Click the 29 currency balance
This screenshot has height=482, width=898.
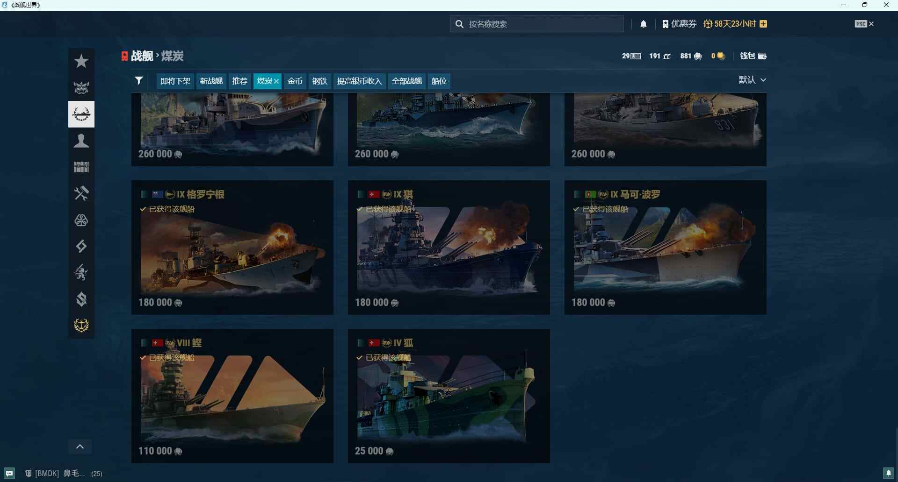pyautogui.click(x=631, y=56)
